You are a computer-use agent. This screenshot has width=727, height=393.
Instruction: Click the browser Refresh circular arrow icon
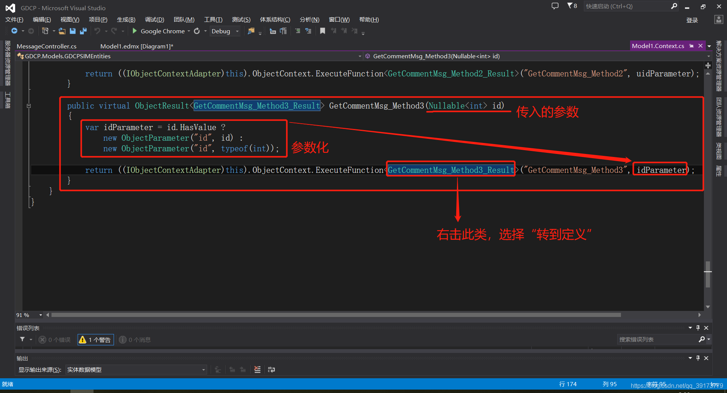pos(197,31)
